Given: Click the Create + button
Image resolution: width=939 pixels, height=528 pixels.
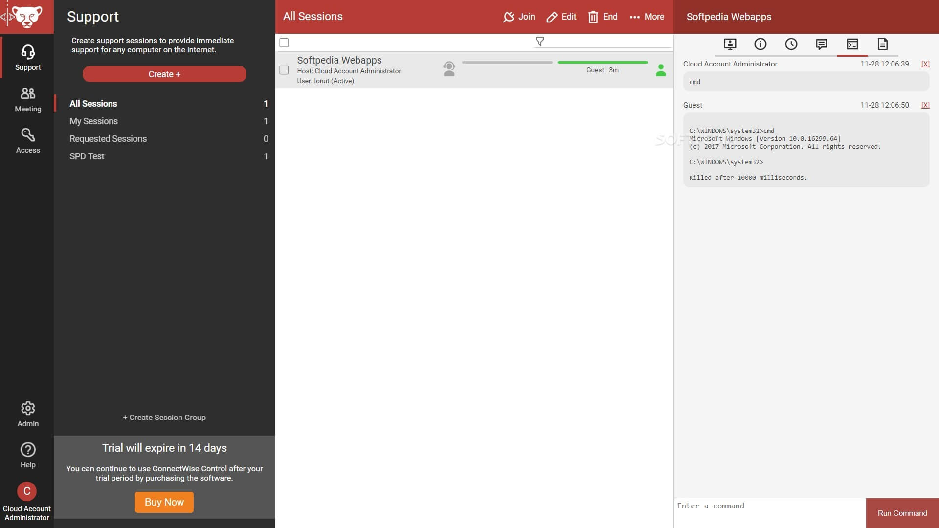Looking at the screenshot, I should click(164, 73).
